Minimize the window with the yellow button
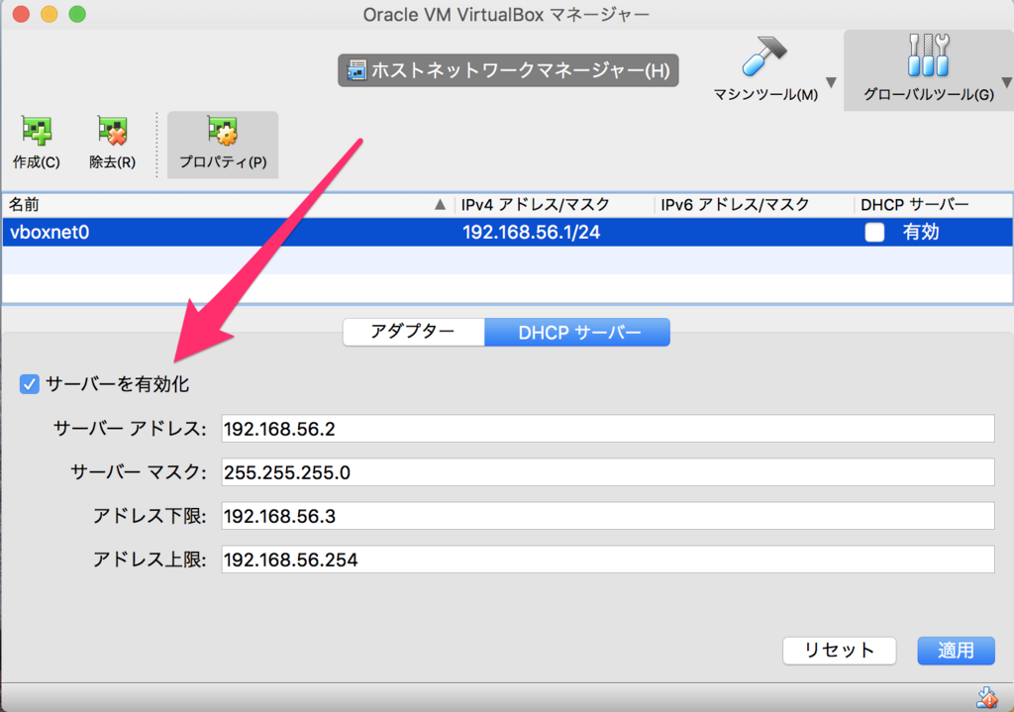 tap(50, 14)
